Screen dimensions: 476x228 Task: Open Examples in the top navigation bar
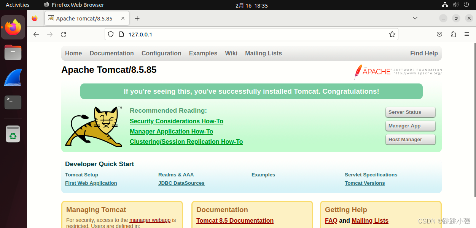tap(203, 53)
